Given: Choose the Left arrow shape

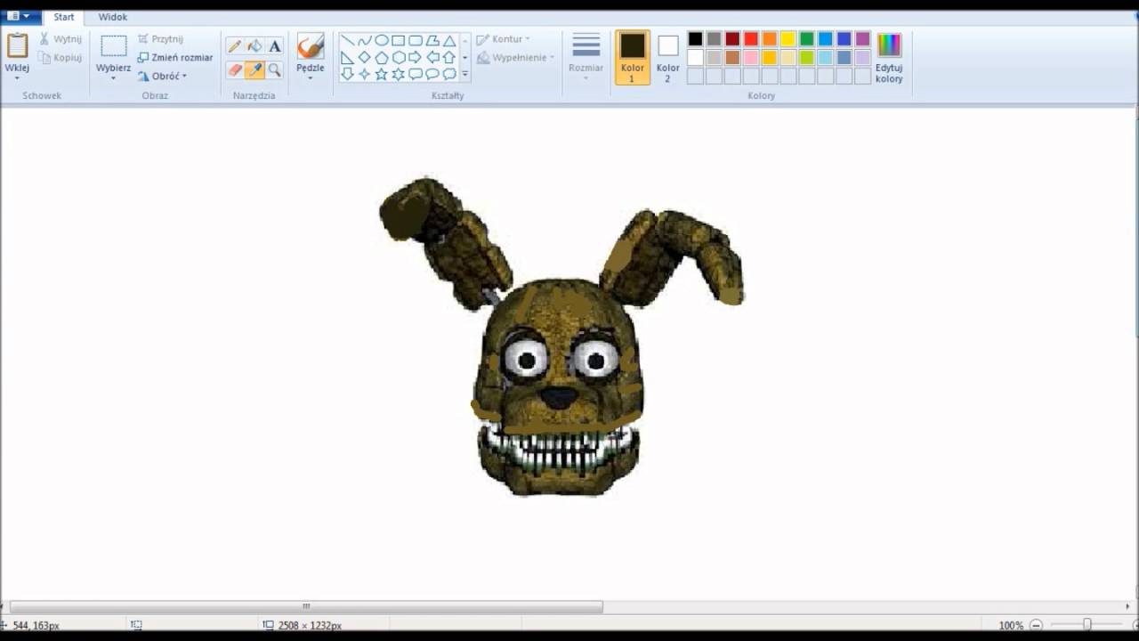Looking at the screenshot, I should pyautogui.click(x=432, y=58).
